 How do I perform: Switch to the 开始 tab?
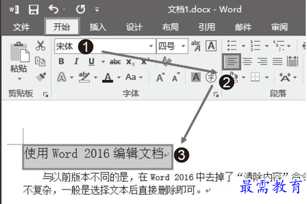61,27
